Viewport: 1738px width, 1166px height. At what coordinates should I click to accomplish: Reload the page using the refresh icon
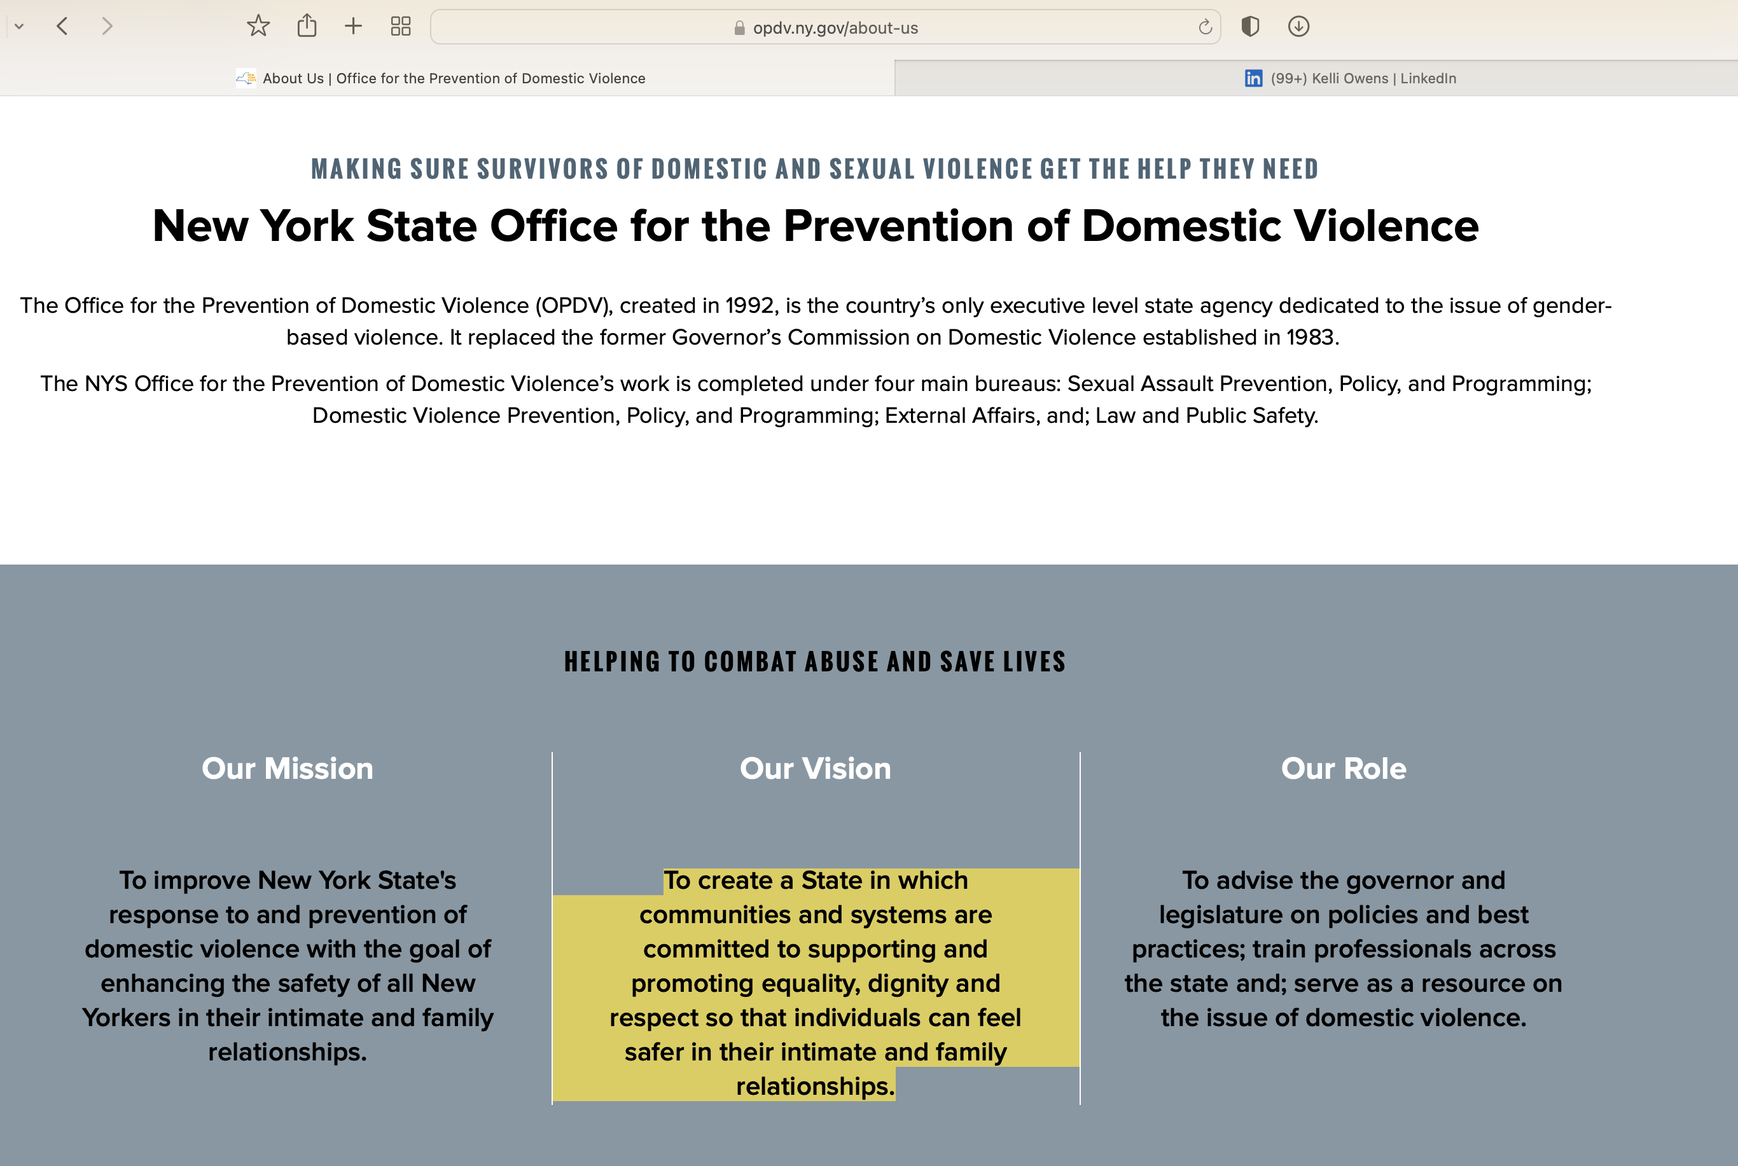[1204, 27]
